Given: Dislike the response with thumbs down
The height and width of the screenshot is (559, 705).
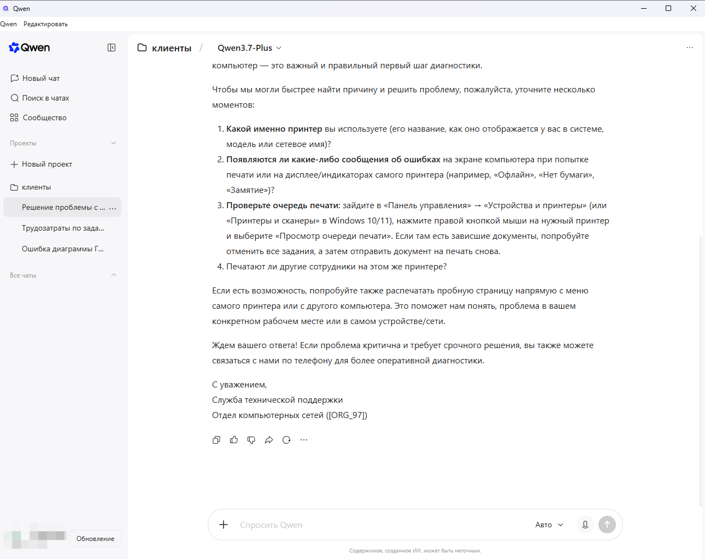Looking at the screenshot, I should (251, 440).
